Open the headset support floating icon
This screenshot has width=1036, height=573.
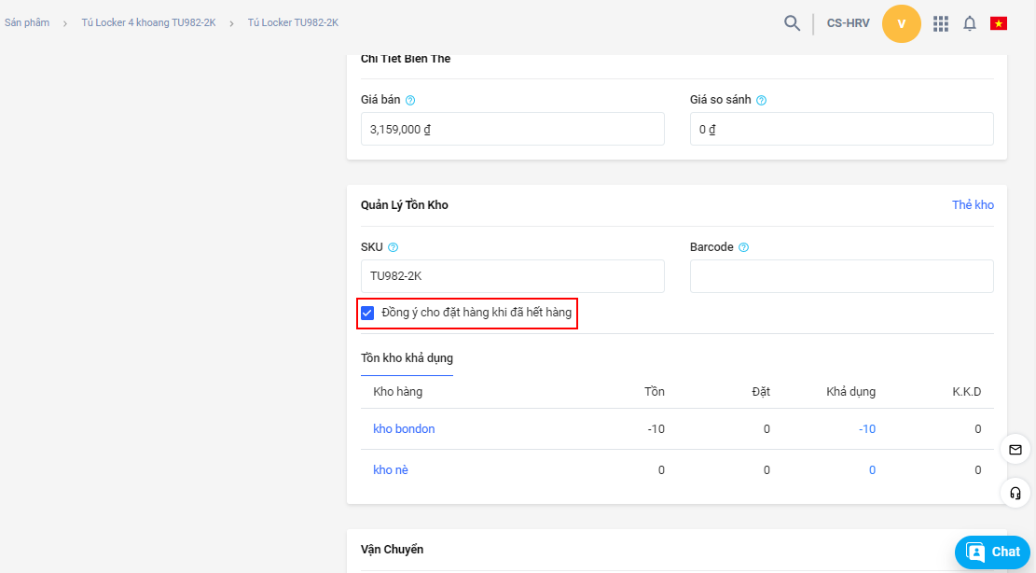[x=1015, y=492]
